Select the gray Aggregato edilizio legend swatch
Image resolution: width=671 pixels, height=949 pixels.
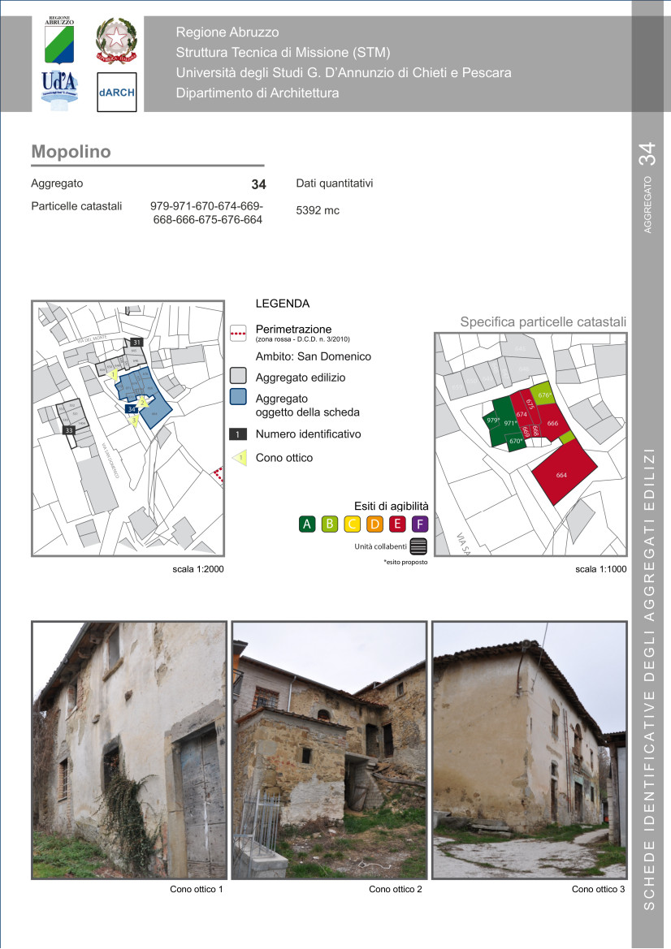[239, 376]
